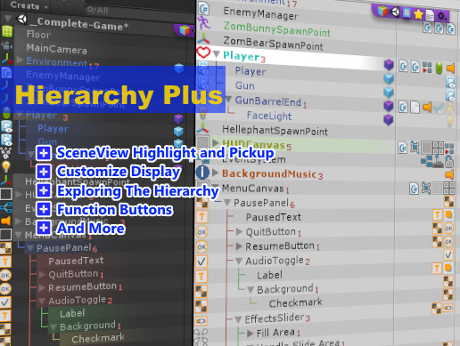The height and width of the screenshot is (346, 460).
Task: Select ZomBunnySpawnPoint in the light hierarchy
Action: click(x=277, y=29)
